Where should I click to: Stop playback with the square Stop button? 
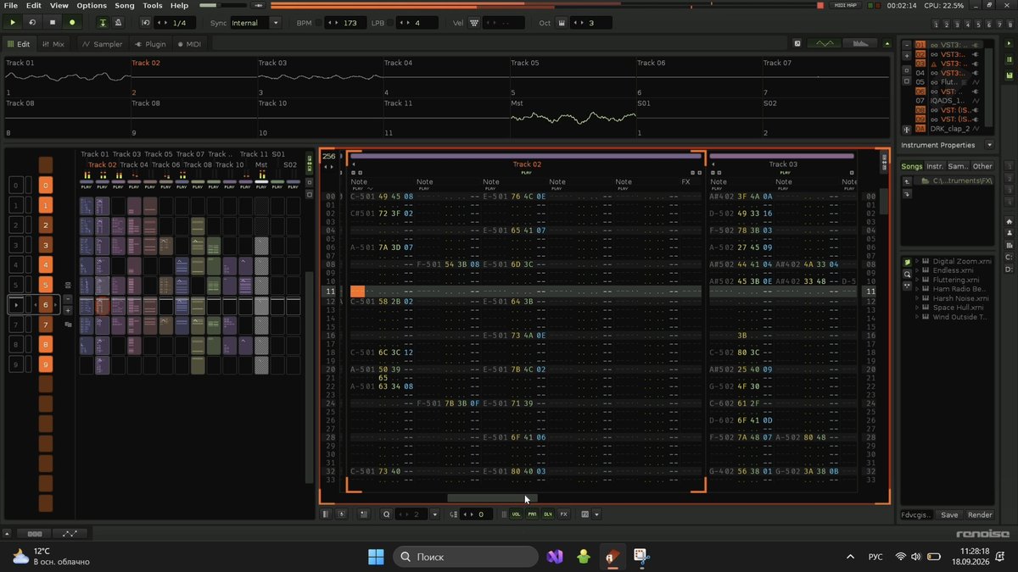click(x=52, y=23)
